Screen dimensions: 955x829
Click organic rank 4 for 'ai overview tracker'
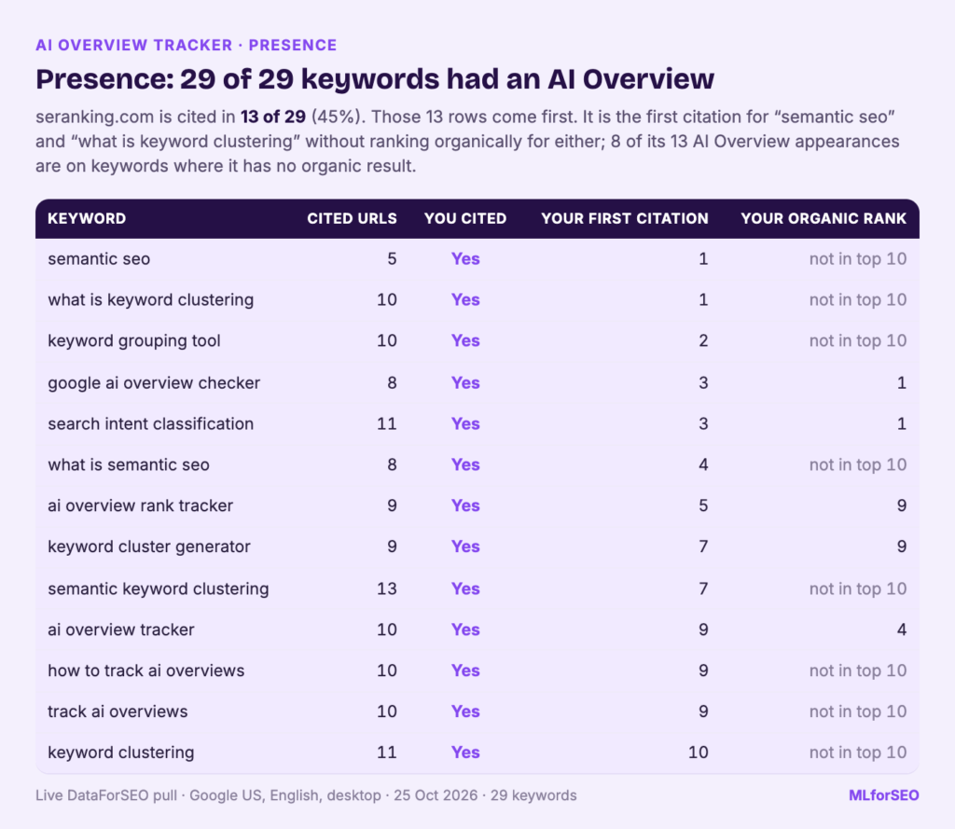pos(902,629)
